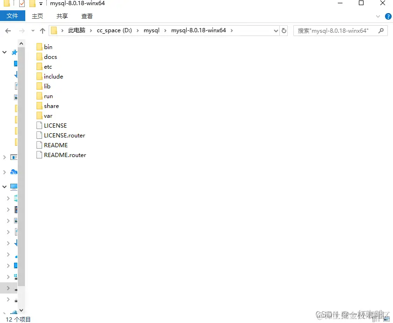This screenshot has width=393, height=323.
Task: Open recent locations dropdown beside forward arrow
Action: [33, 31]
